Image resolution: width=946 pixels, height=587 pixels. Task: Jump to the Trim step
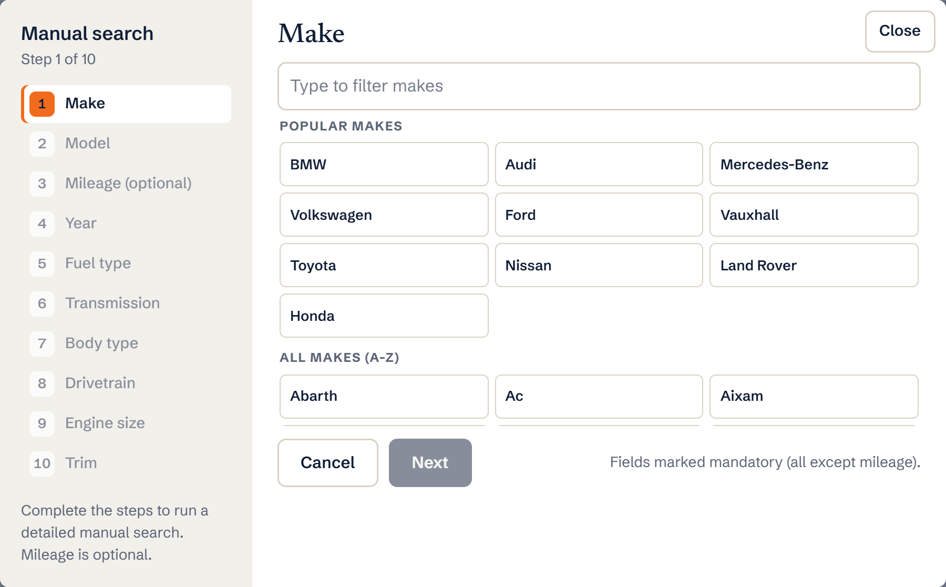click(126, 463)
